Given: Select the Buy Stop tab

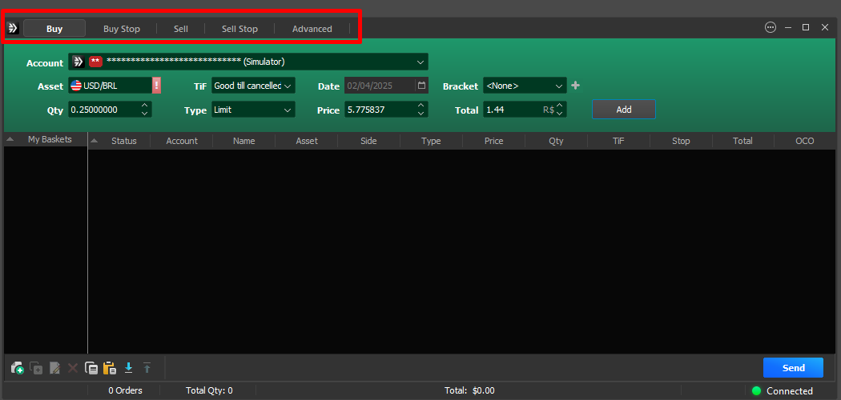Looking at the screenshot, I should point(122,29).
